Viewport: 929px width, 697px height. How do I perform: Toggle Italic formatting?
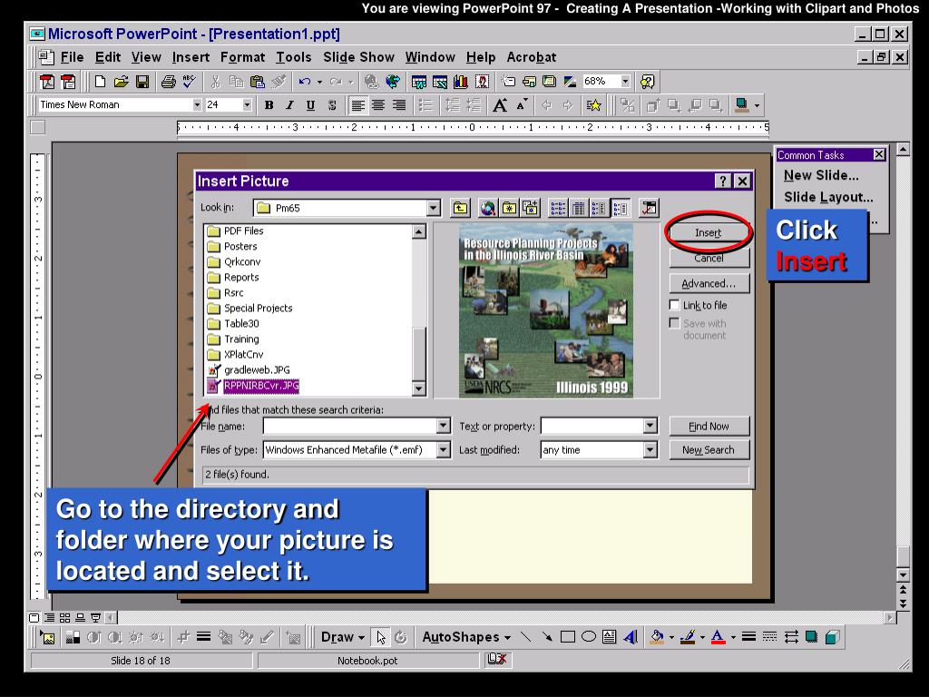coord(289,105)
